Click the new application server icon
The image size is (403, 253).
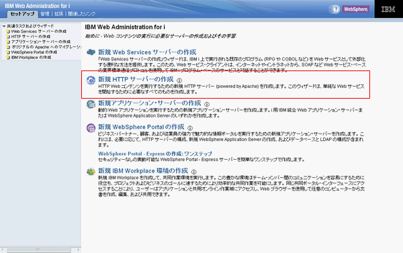91,104
